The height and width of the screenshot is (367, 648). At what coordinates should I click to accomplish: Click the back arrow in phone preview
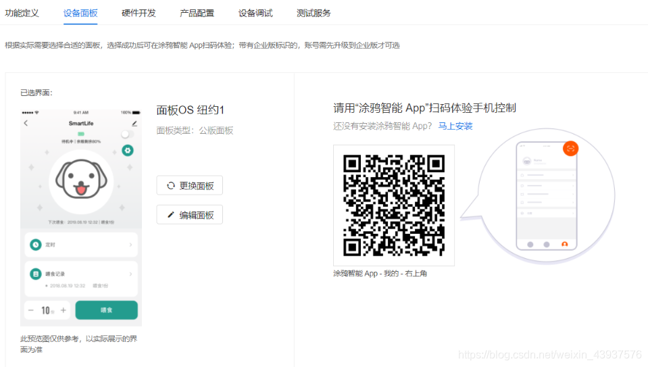tap(26, 123)
